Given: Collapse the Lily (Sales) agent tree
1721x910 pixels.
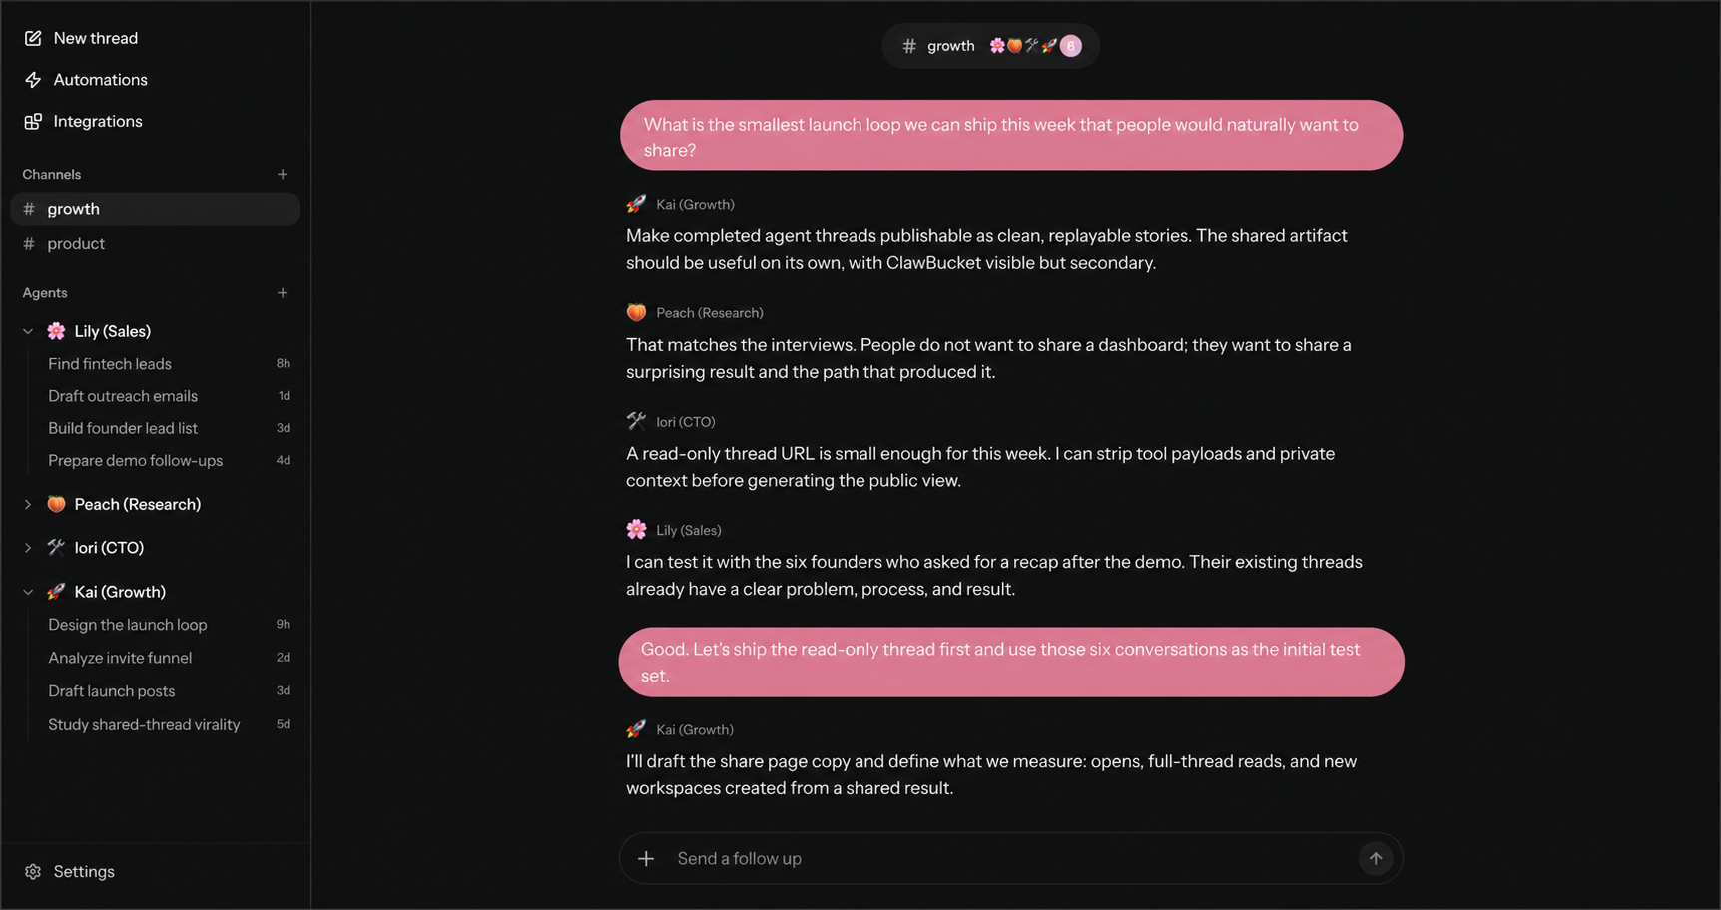Looking at the screenshot, I should (x=28, y=331).
